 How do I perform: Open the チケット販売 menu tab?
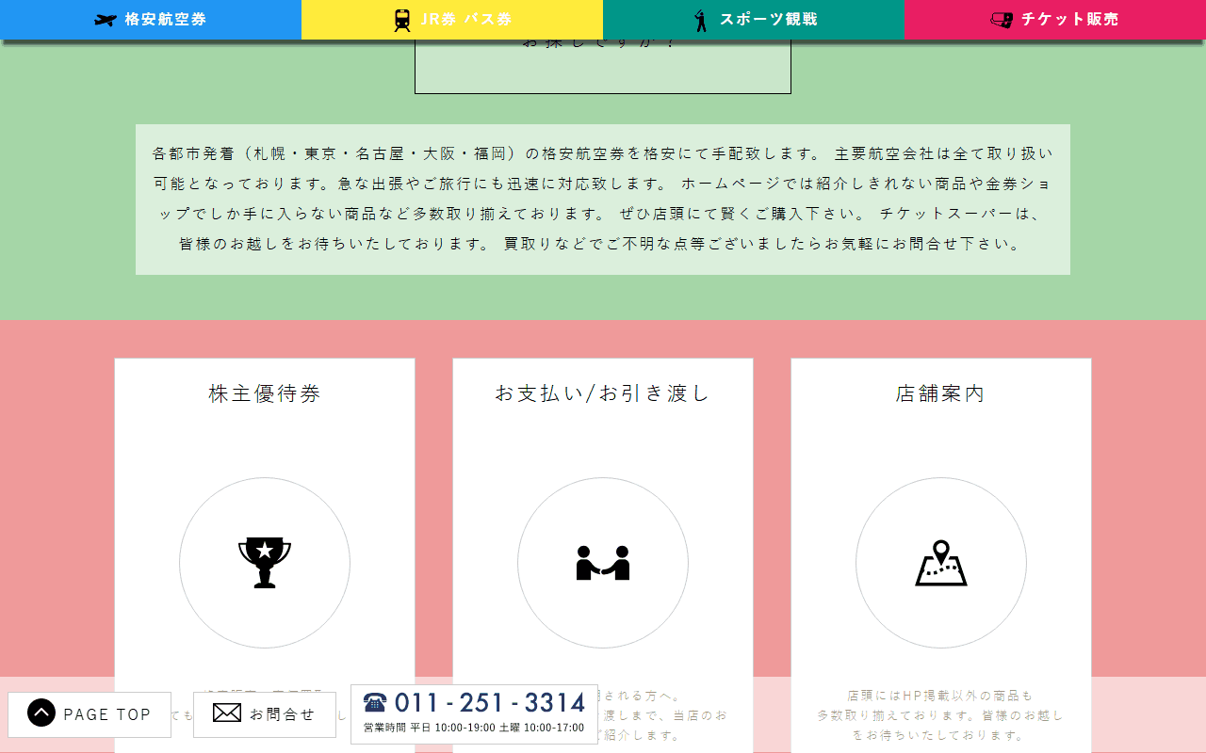(1055, 20)
